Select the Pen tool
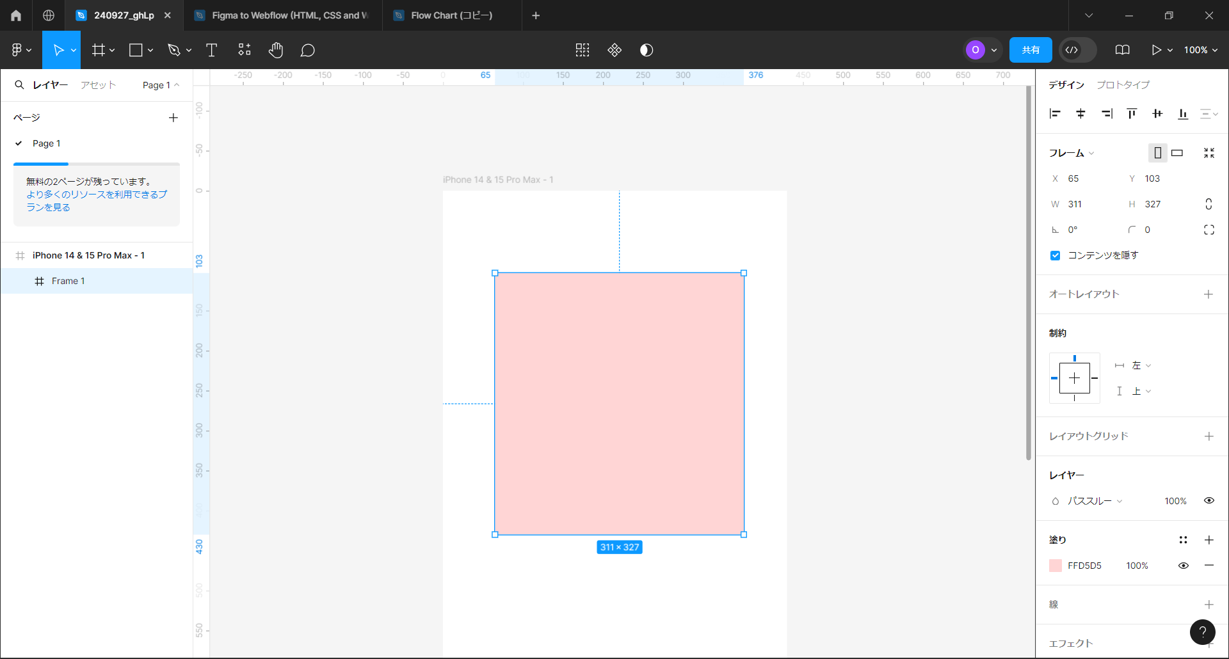 [173, 50]
